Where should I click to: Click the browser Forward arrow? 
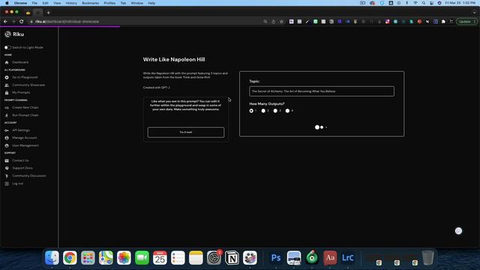pyautogui.click(x=13, y=22)
